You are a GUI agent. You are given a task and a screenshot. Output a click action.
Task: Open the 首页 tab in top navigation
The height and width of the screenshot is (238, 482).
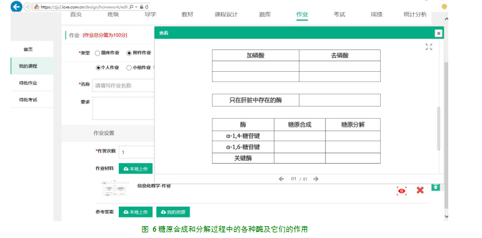click(x=76, y=14)
